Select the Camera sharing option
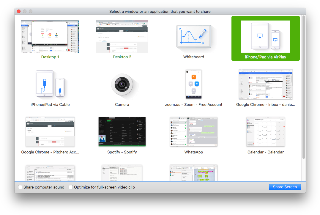320x215 pixels. 122,84
